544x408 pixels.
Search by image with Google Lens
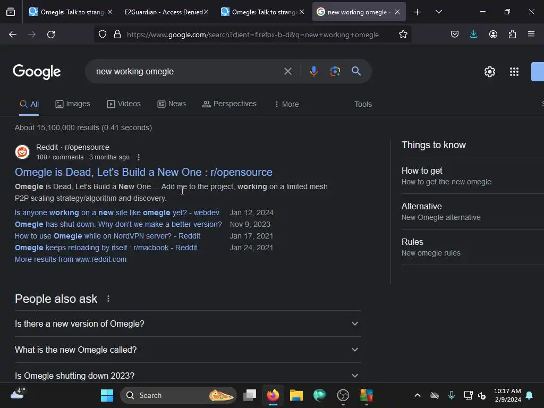(x=335, y=72)
